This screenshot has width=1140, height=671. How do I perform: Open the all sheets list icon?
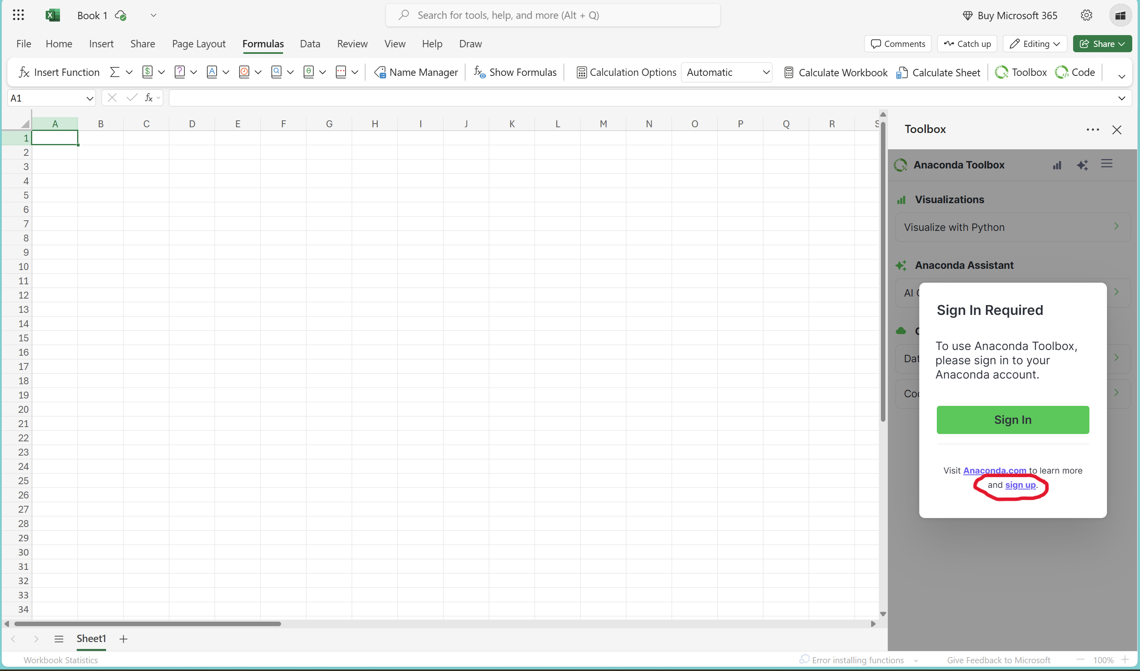tap(58, 638)
